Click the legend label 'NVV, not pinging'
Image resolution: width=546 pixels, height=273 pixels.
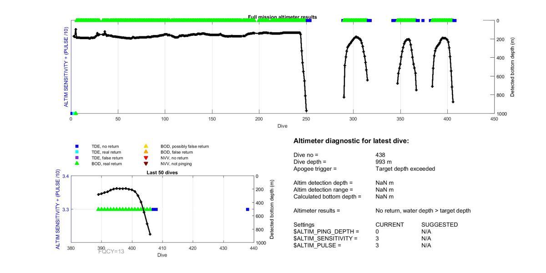(176, 164)
